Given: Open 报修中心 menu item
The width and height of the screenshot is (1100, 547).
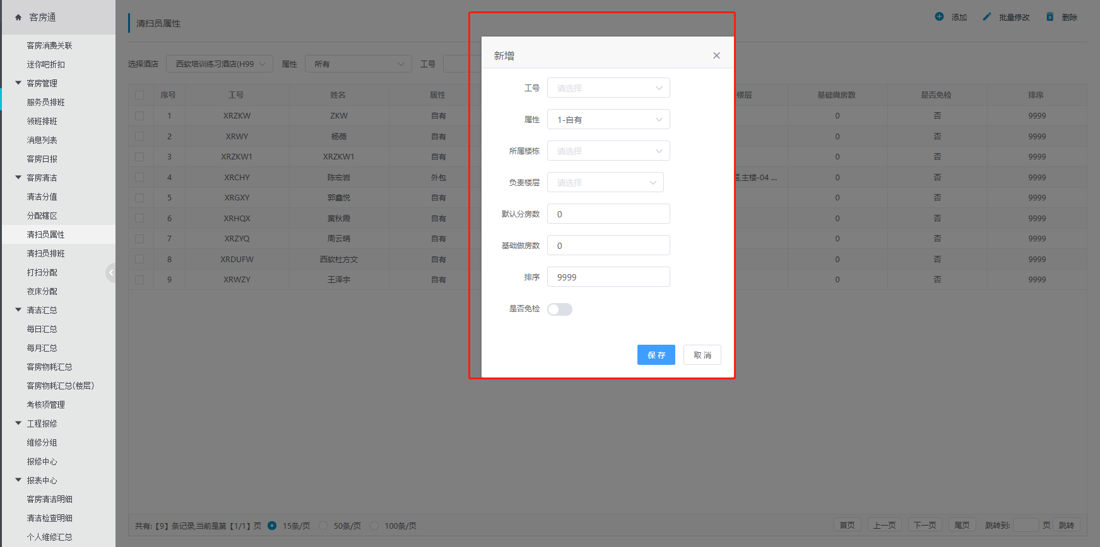Looking at the screenshot, I should tap(42, 461).
